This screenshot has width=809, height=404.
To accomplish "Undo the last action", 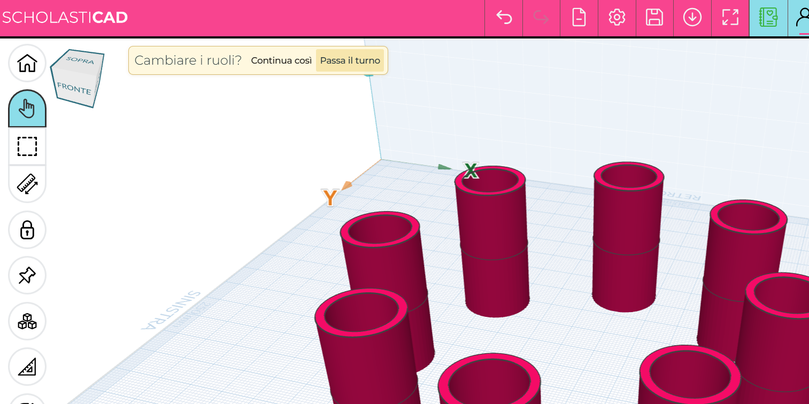I will click(x=504, y=18).
